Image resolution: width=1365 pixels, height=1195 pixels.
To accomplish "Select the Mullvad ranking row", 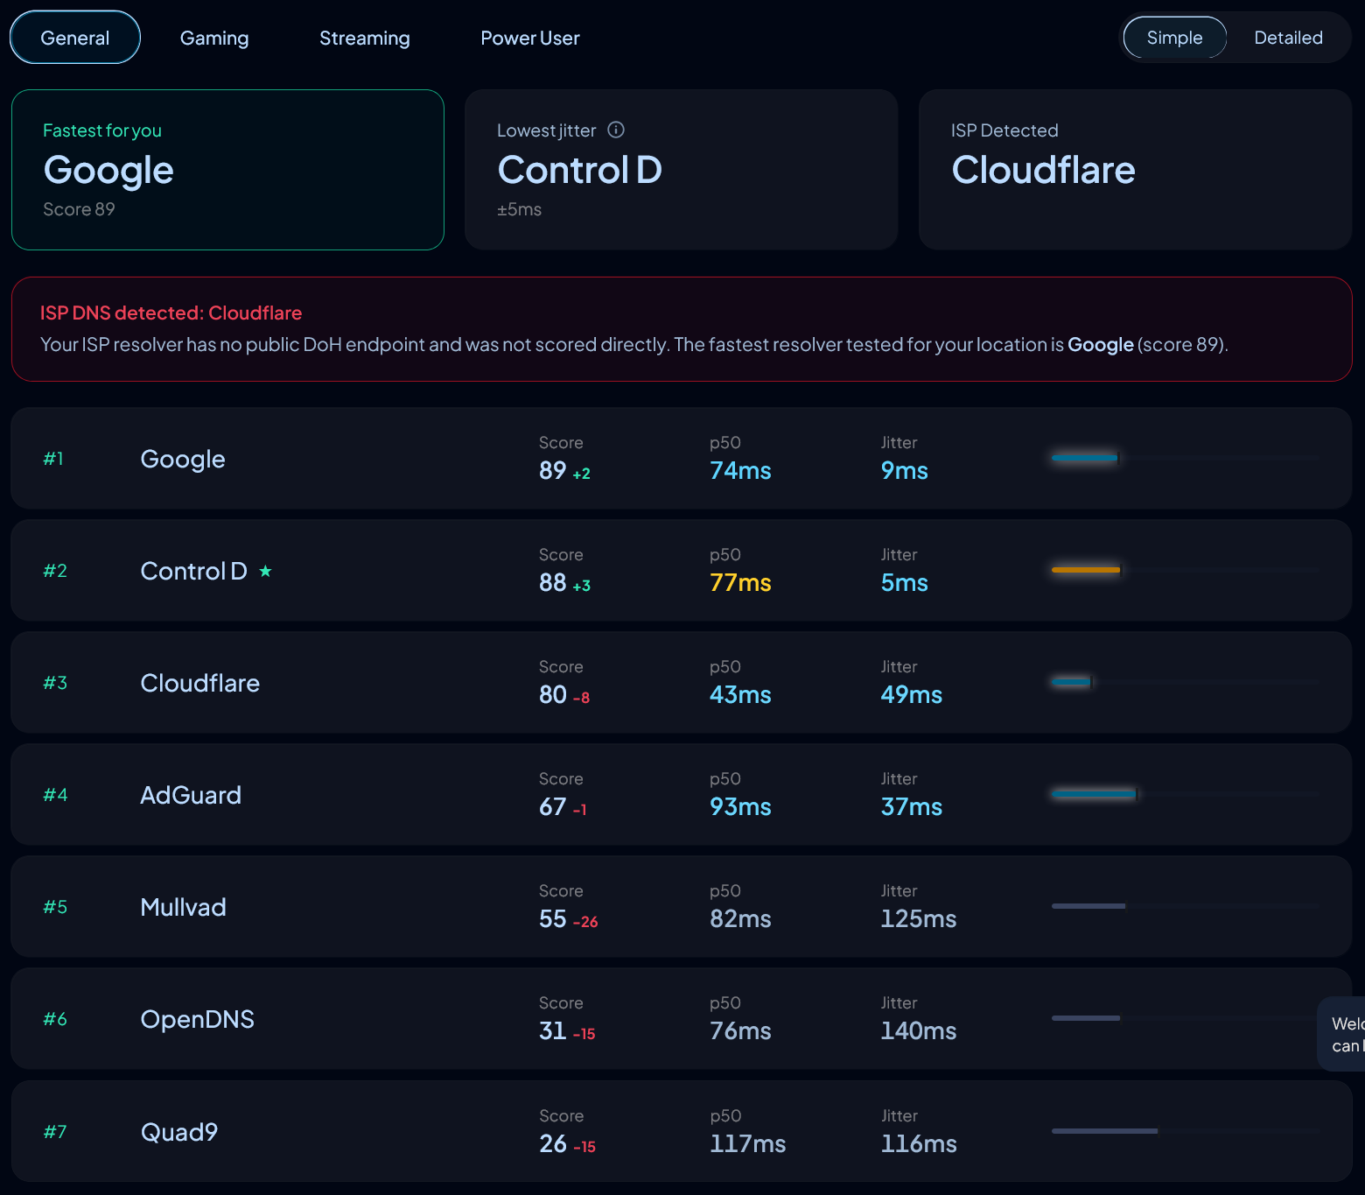I will [682, 906].
